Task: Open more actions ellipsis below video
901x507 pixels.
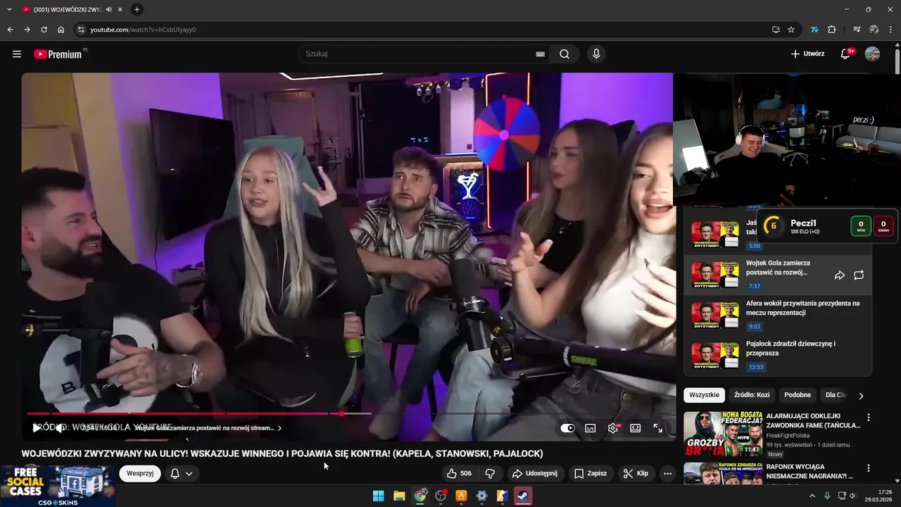Action: (x=667, y=473)
